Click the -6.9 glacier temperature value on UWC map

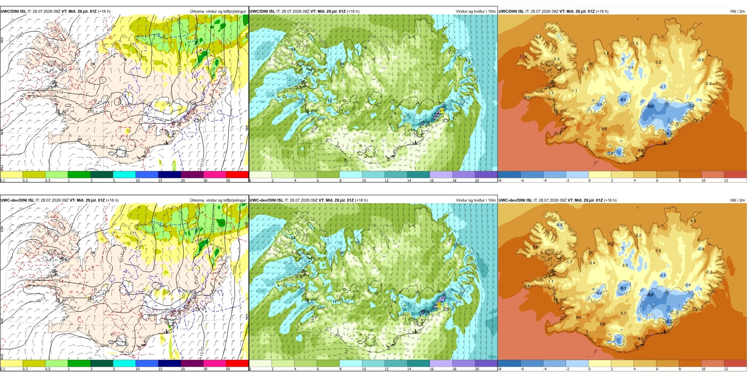650,106
